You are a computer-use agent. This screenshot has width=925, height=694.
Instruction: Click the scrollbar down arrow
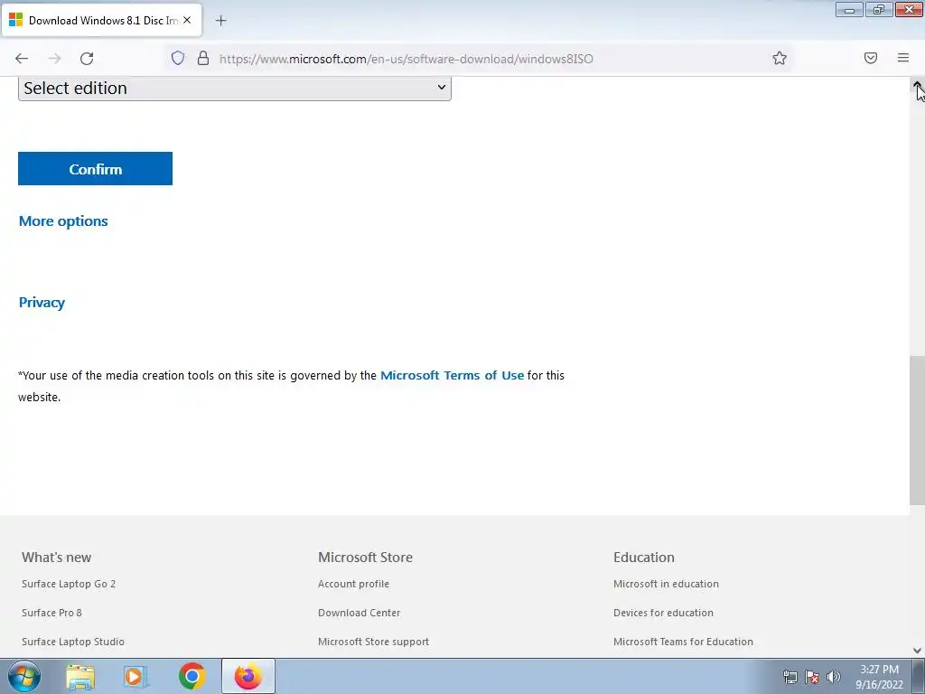pos(918,651)
